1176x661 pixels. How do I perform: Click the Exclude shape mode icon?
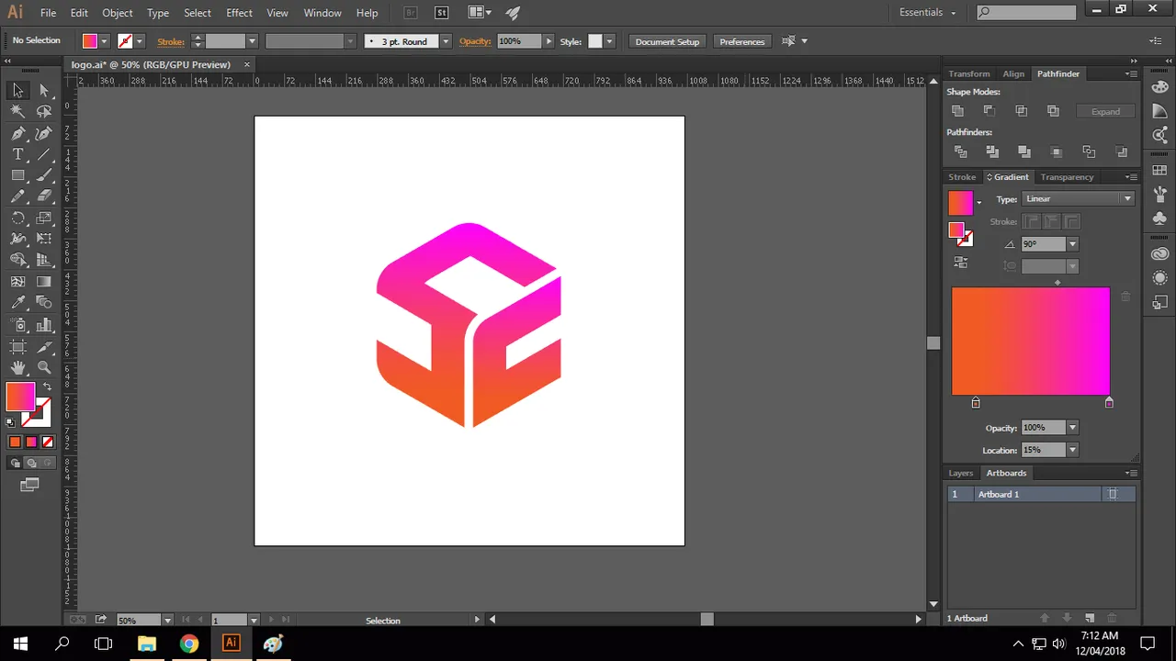point(1054,111)
